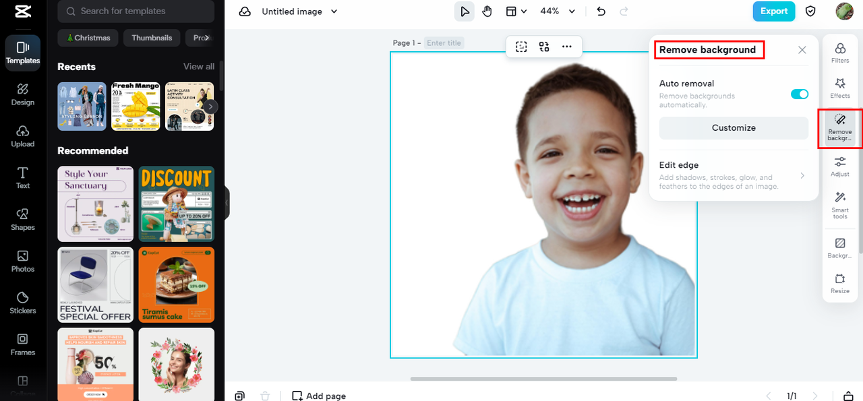
Task: Open the Frames panel
Action: [23, 344]
